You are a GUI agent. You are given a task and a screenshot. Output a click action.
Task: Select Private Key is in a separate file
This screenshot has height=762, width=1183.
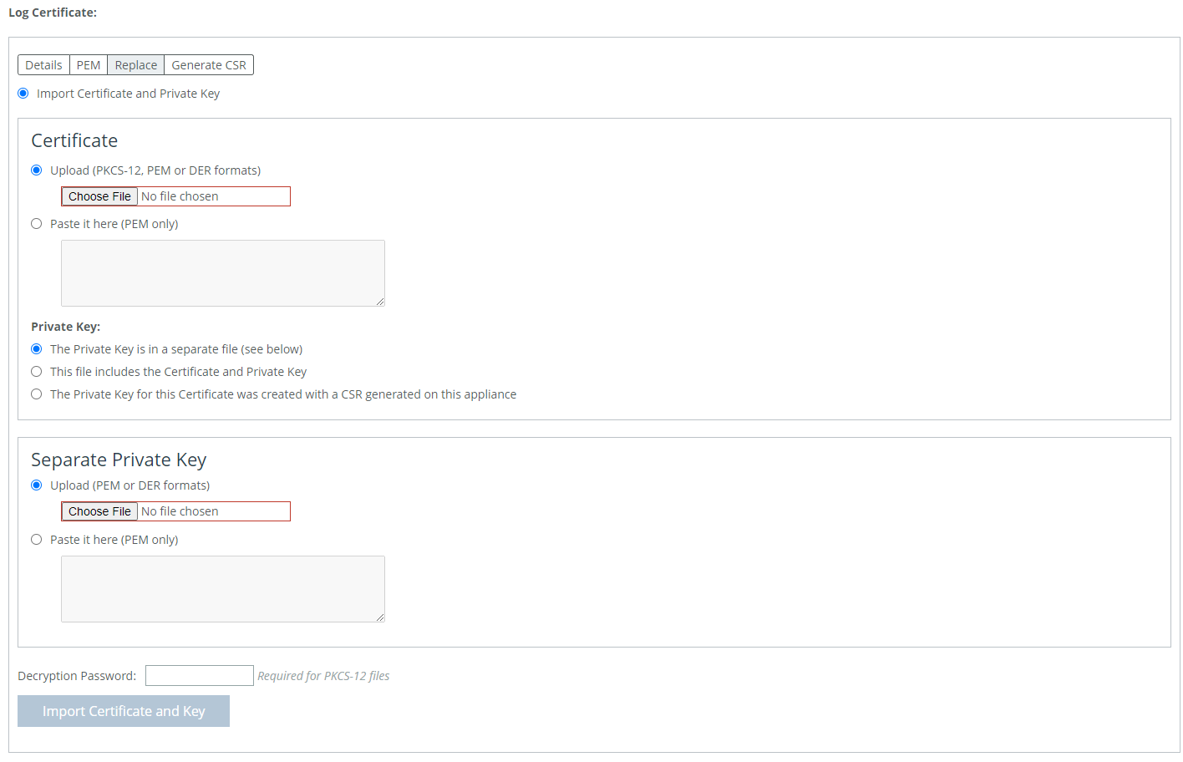pos(37,349)
